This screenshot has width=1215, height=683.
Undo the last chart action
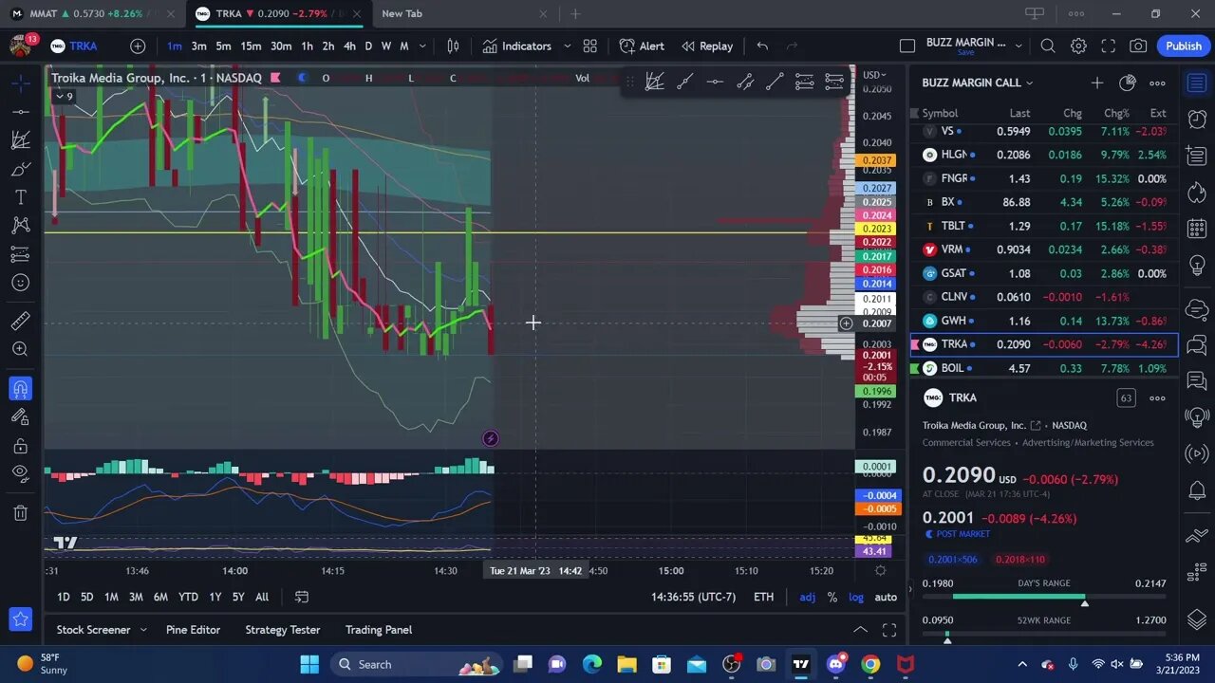762,46
